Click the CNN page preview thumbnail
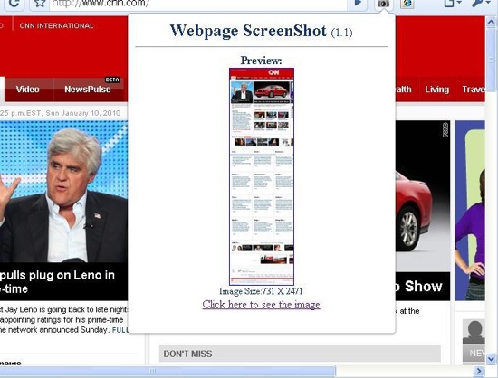 click(262, 176)
